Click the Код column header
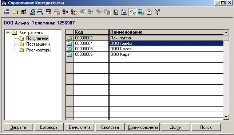234x135 pixels. point(91,32)
